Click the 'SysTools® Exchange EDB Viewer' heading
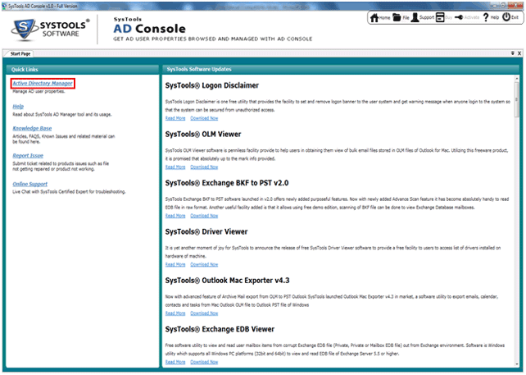 [220, 329]
